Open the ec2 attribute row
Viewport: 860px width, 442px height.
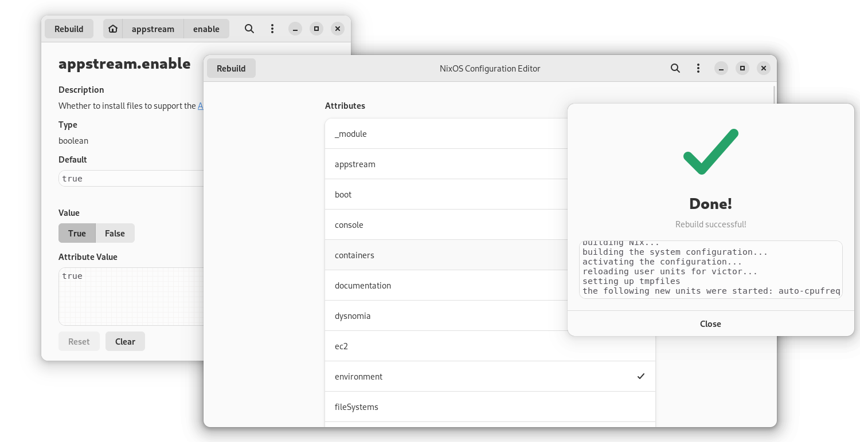(490, 346)
